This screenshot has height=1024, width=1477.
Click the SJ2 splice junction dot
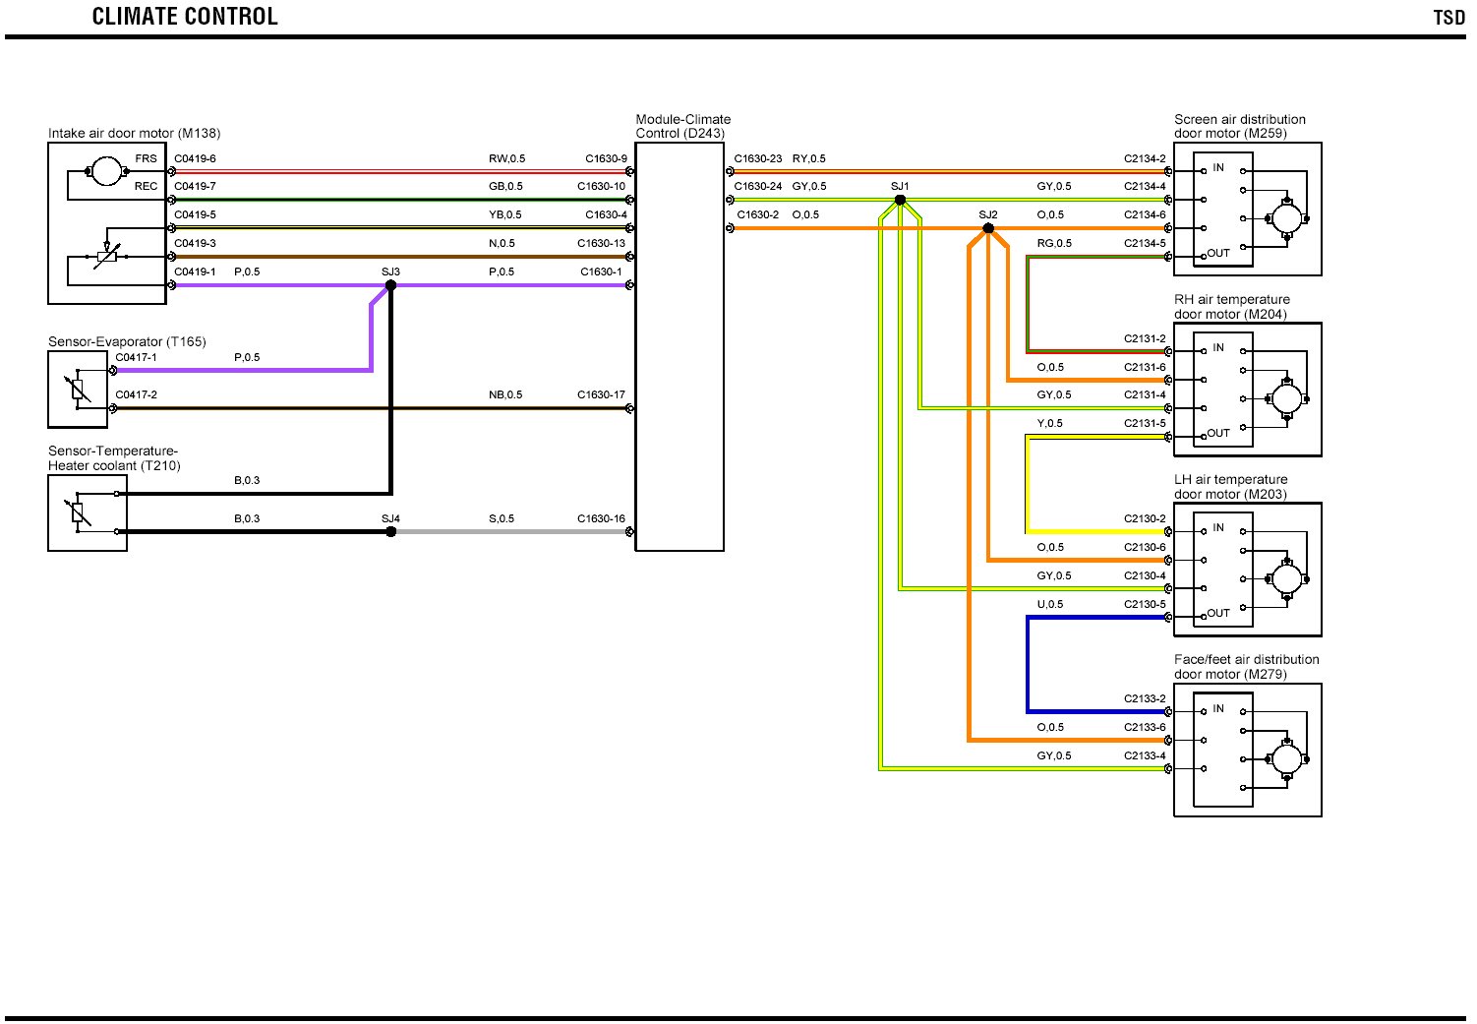pyautogui.click(x=988, y=228)
